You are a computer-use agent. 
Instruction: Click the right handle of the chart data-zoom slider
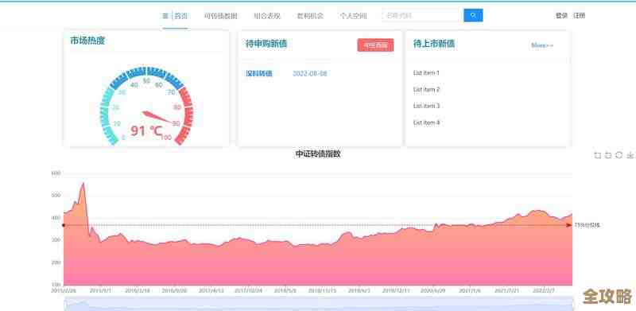tap(572, 305)
